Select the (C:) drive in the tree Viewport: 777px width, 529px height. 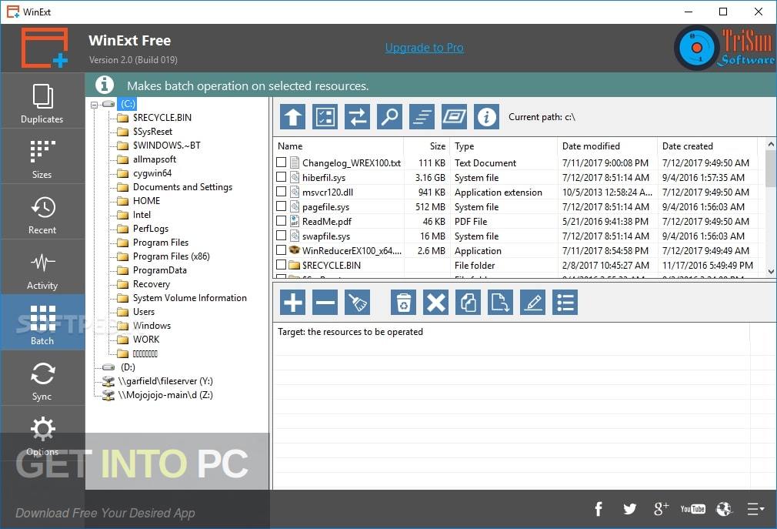128,104
